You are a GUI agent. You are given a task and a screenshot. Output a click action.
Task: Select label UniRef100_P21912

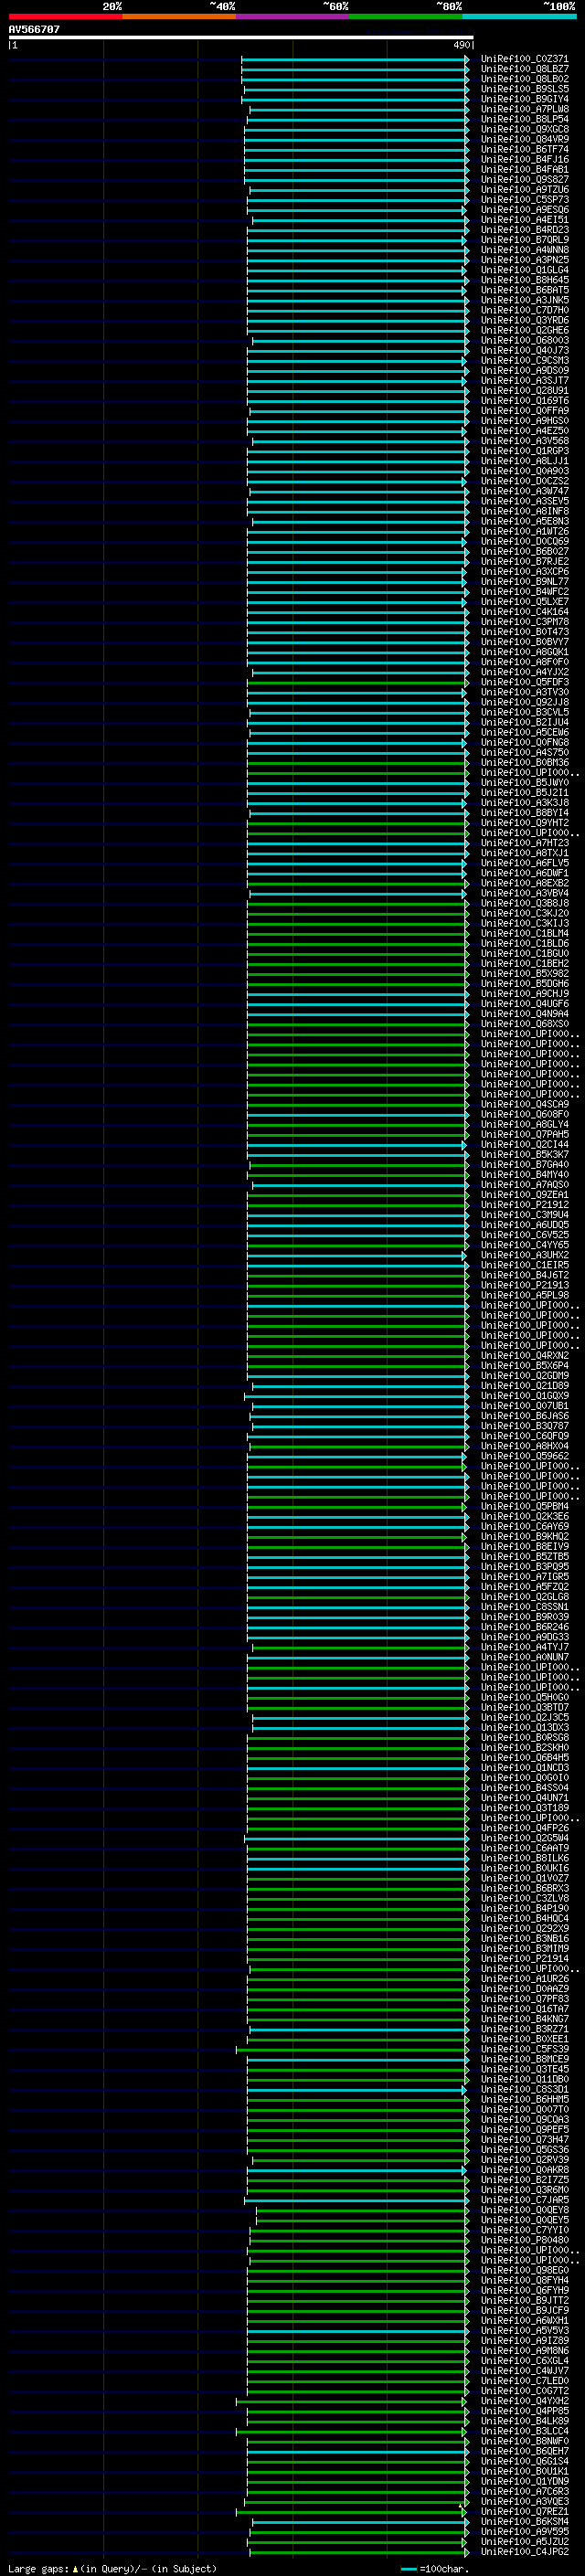click(524, 1205)
